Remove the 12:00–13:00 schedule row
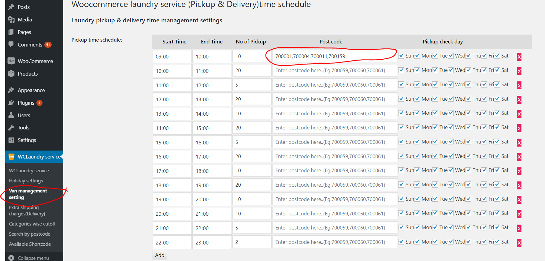Image resolution: width=545 pixels, height=261 pixels. coord(519,99)
